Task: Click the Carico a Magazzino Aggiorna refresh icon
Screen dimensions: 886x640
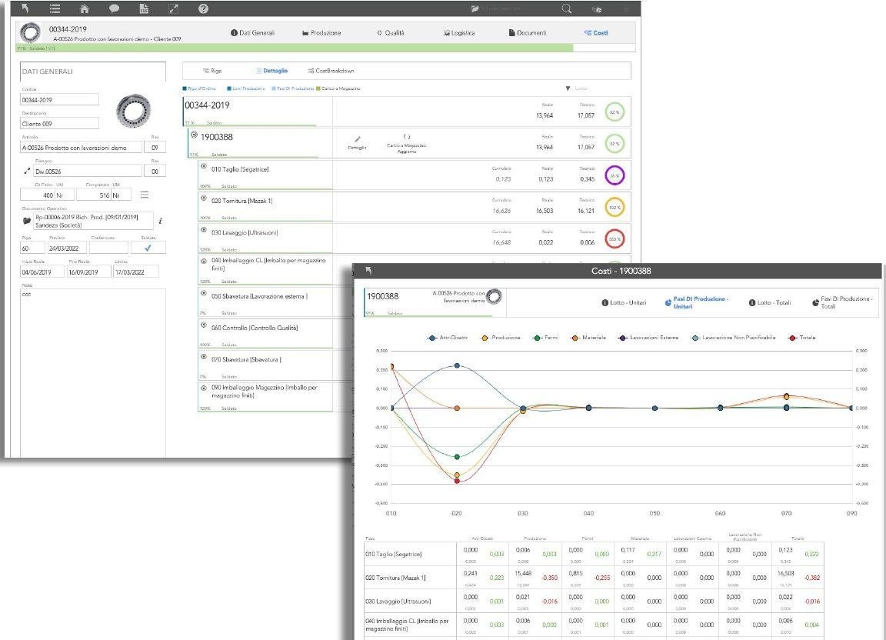Action: [406, 136]
